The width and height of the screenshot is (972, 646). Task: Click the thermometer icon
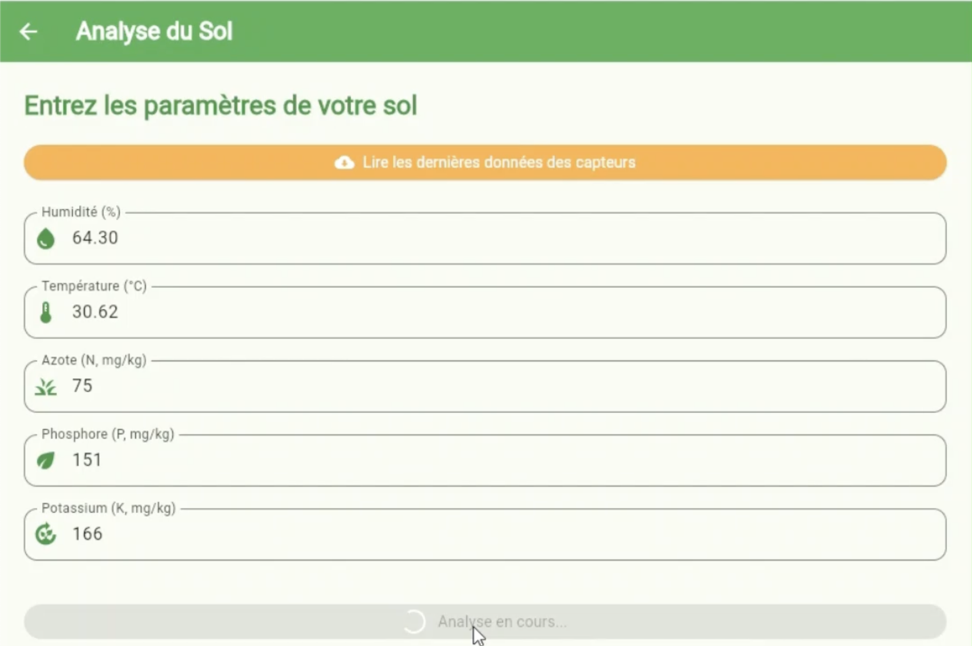point(46,312)
